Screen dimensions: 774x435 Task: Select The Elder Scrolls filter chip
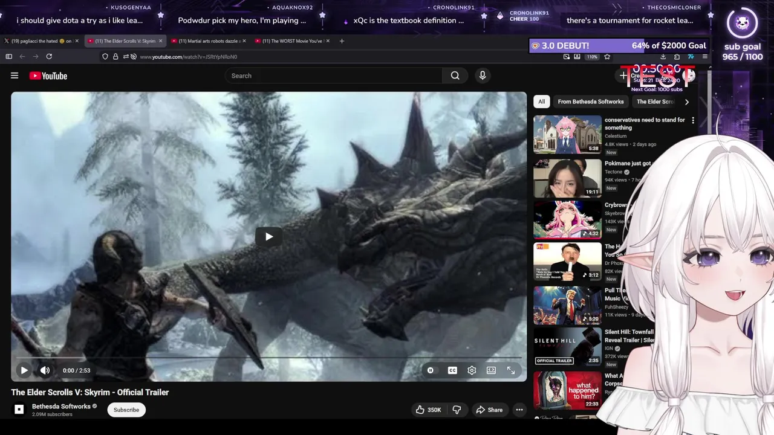tap(655, 101)
